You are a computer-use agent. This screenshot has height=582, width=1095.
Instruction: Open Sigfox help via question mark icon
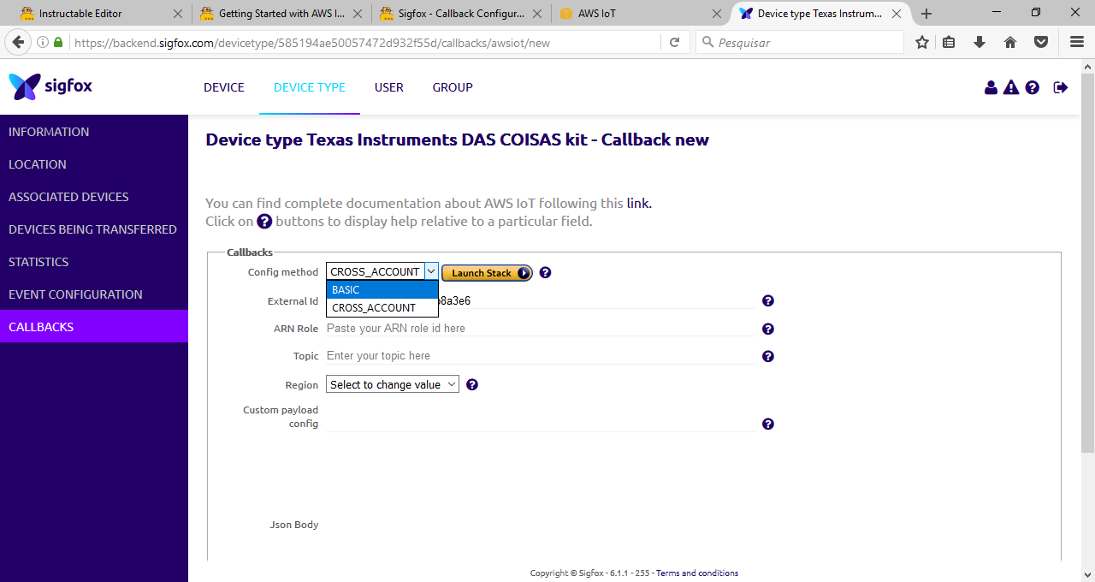(1031, 86)
